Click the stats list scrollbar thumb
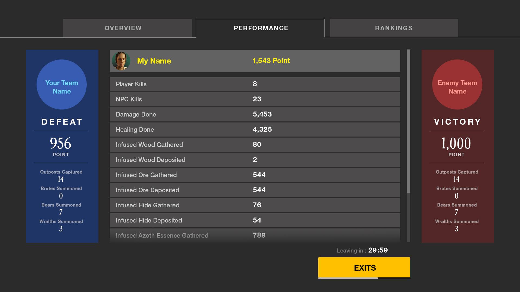Viewport: 520px width, 292px height. tap(408, 121)
